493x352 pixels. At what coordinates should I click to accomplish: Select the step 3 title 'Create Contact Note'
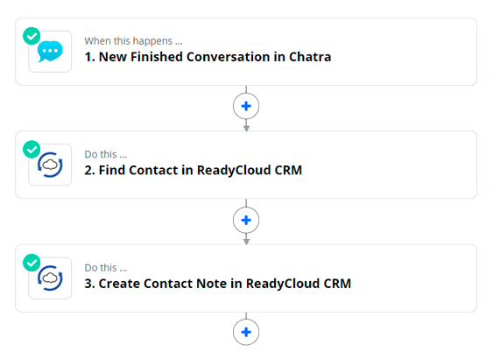point(163,284)
